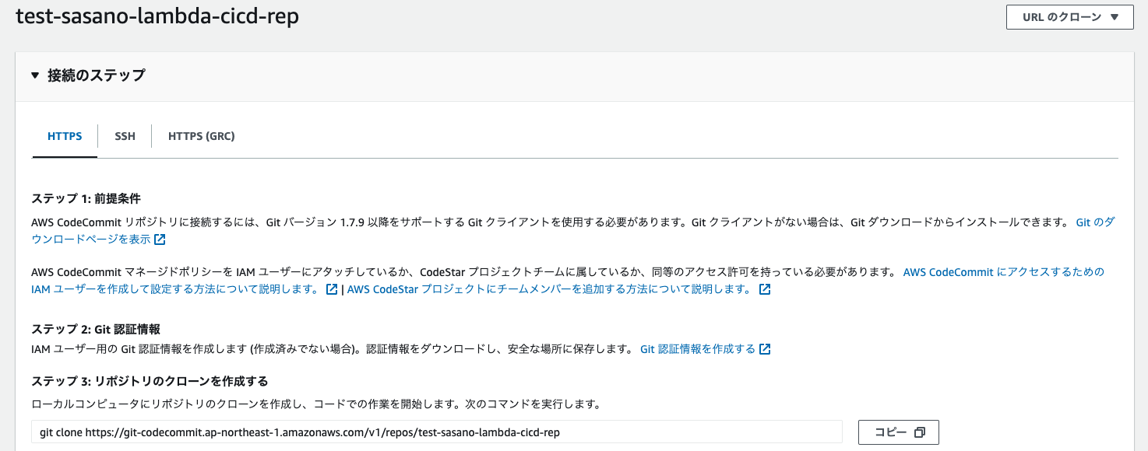
Task: Click inside the git clone command field
Action: coord(436,432)
